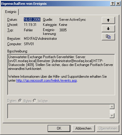
Task: Click inside the Beschreibung text area
Action: tap(61, 74)
